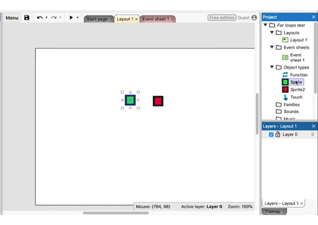
Task: Save the project with floppy icon
Action: [27, 17]
